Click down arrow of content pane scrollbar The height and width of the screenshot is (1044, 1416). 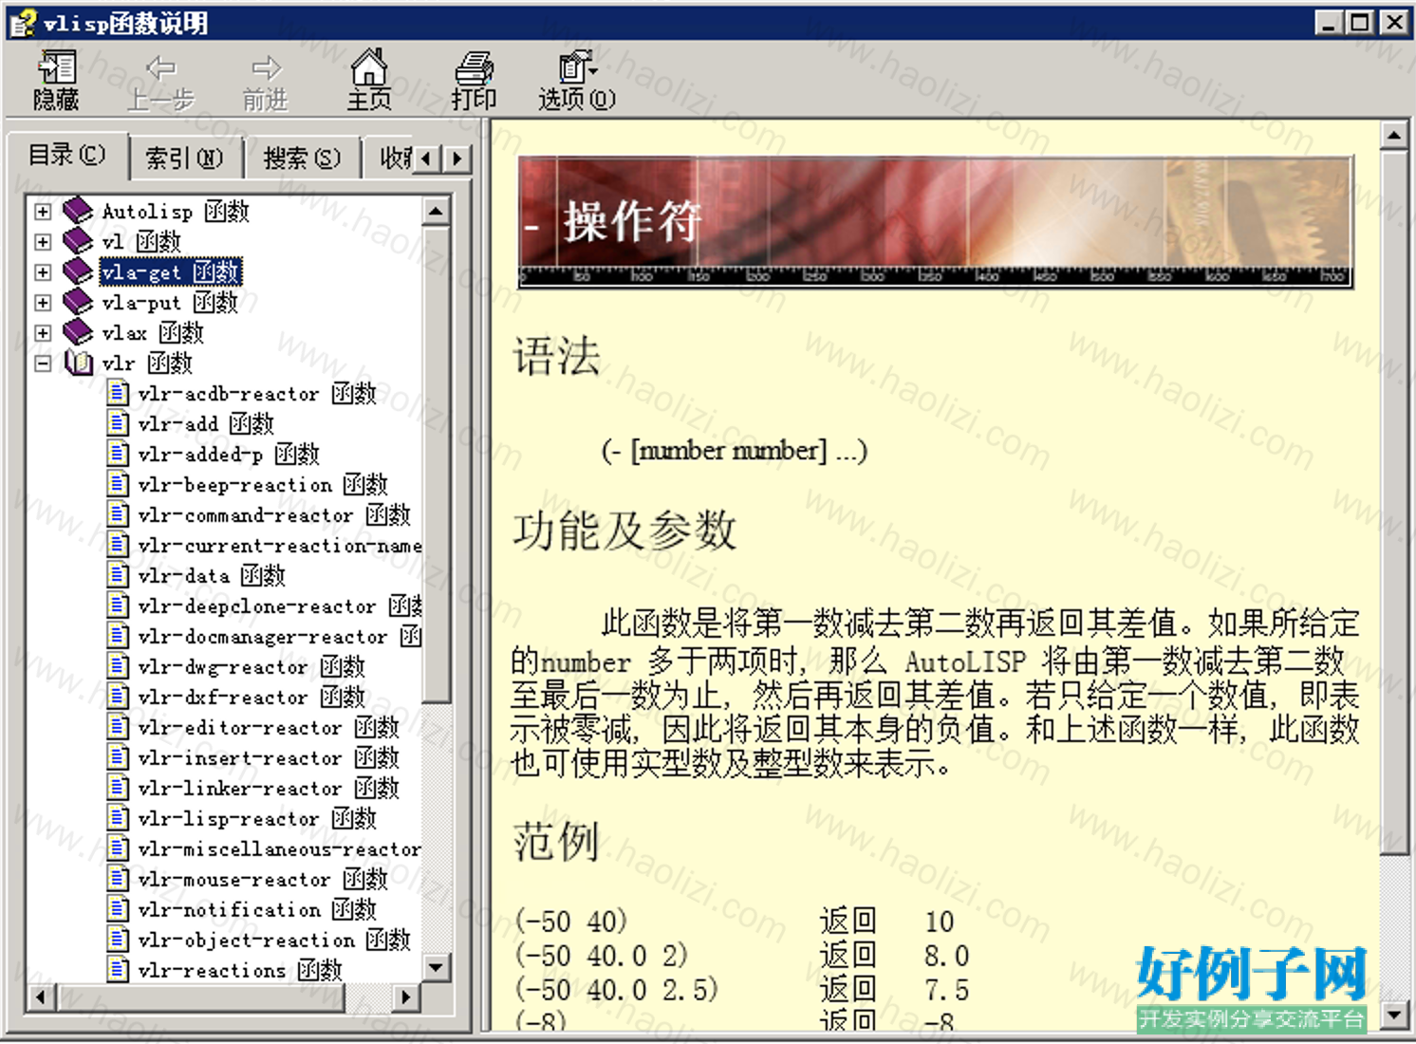[x=1393, y=1015]
